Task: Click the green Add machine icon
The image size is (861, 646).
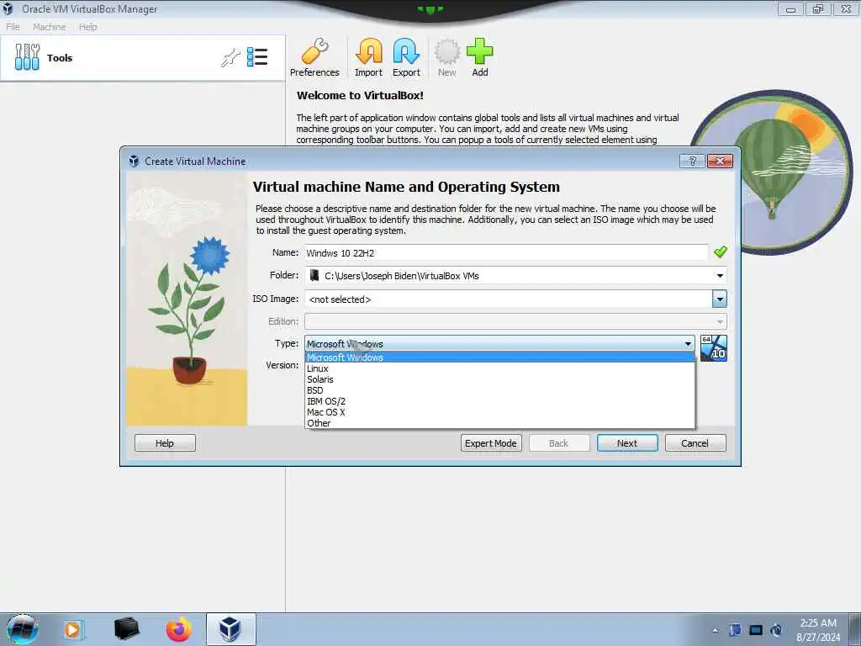Action: (480, 58)
